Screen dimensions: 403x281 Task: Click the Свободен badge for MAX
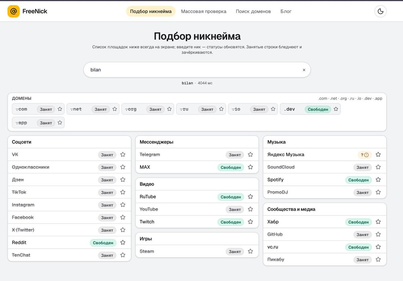pos(231,167)
